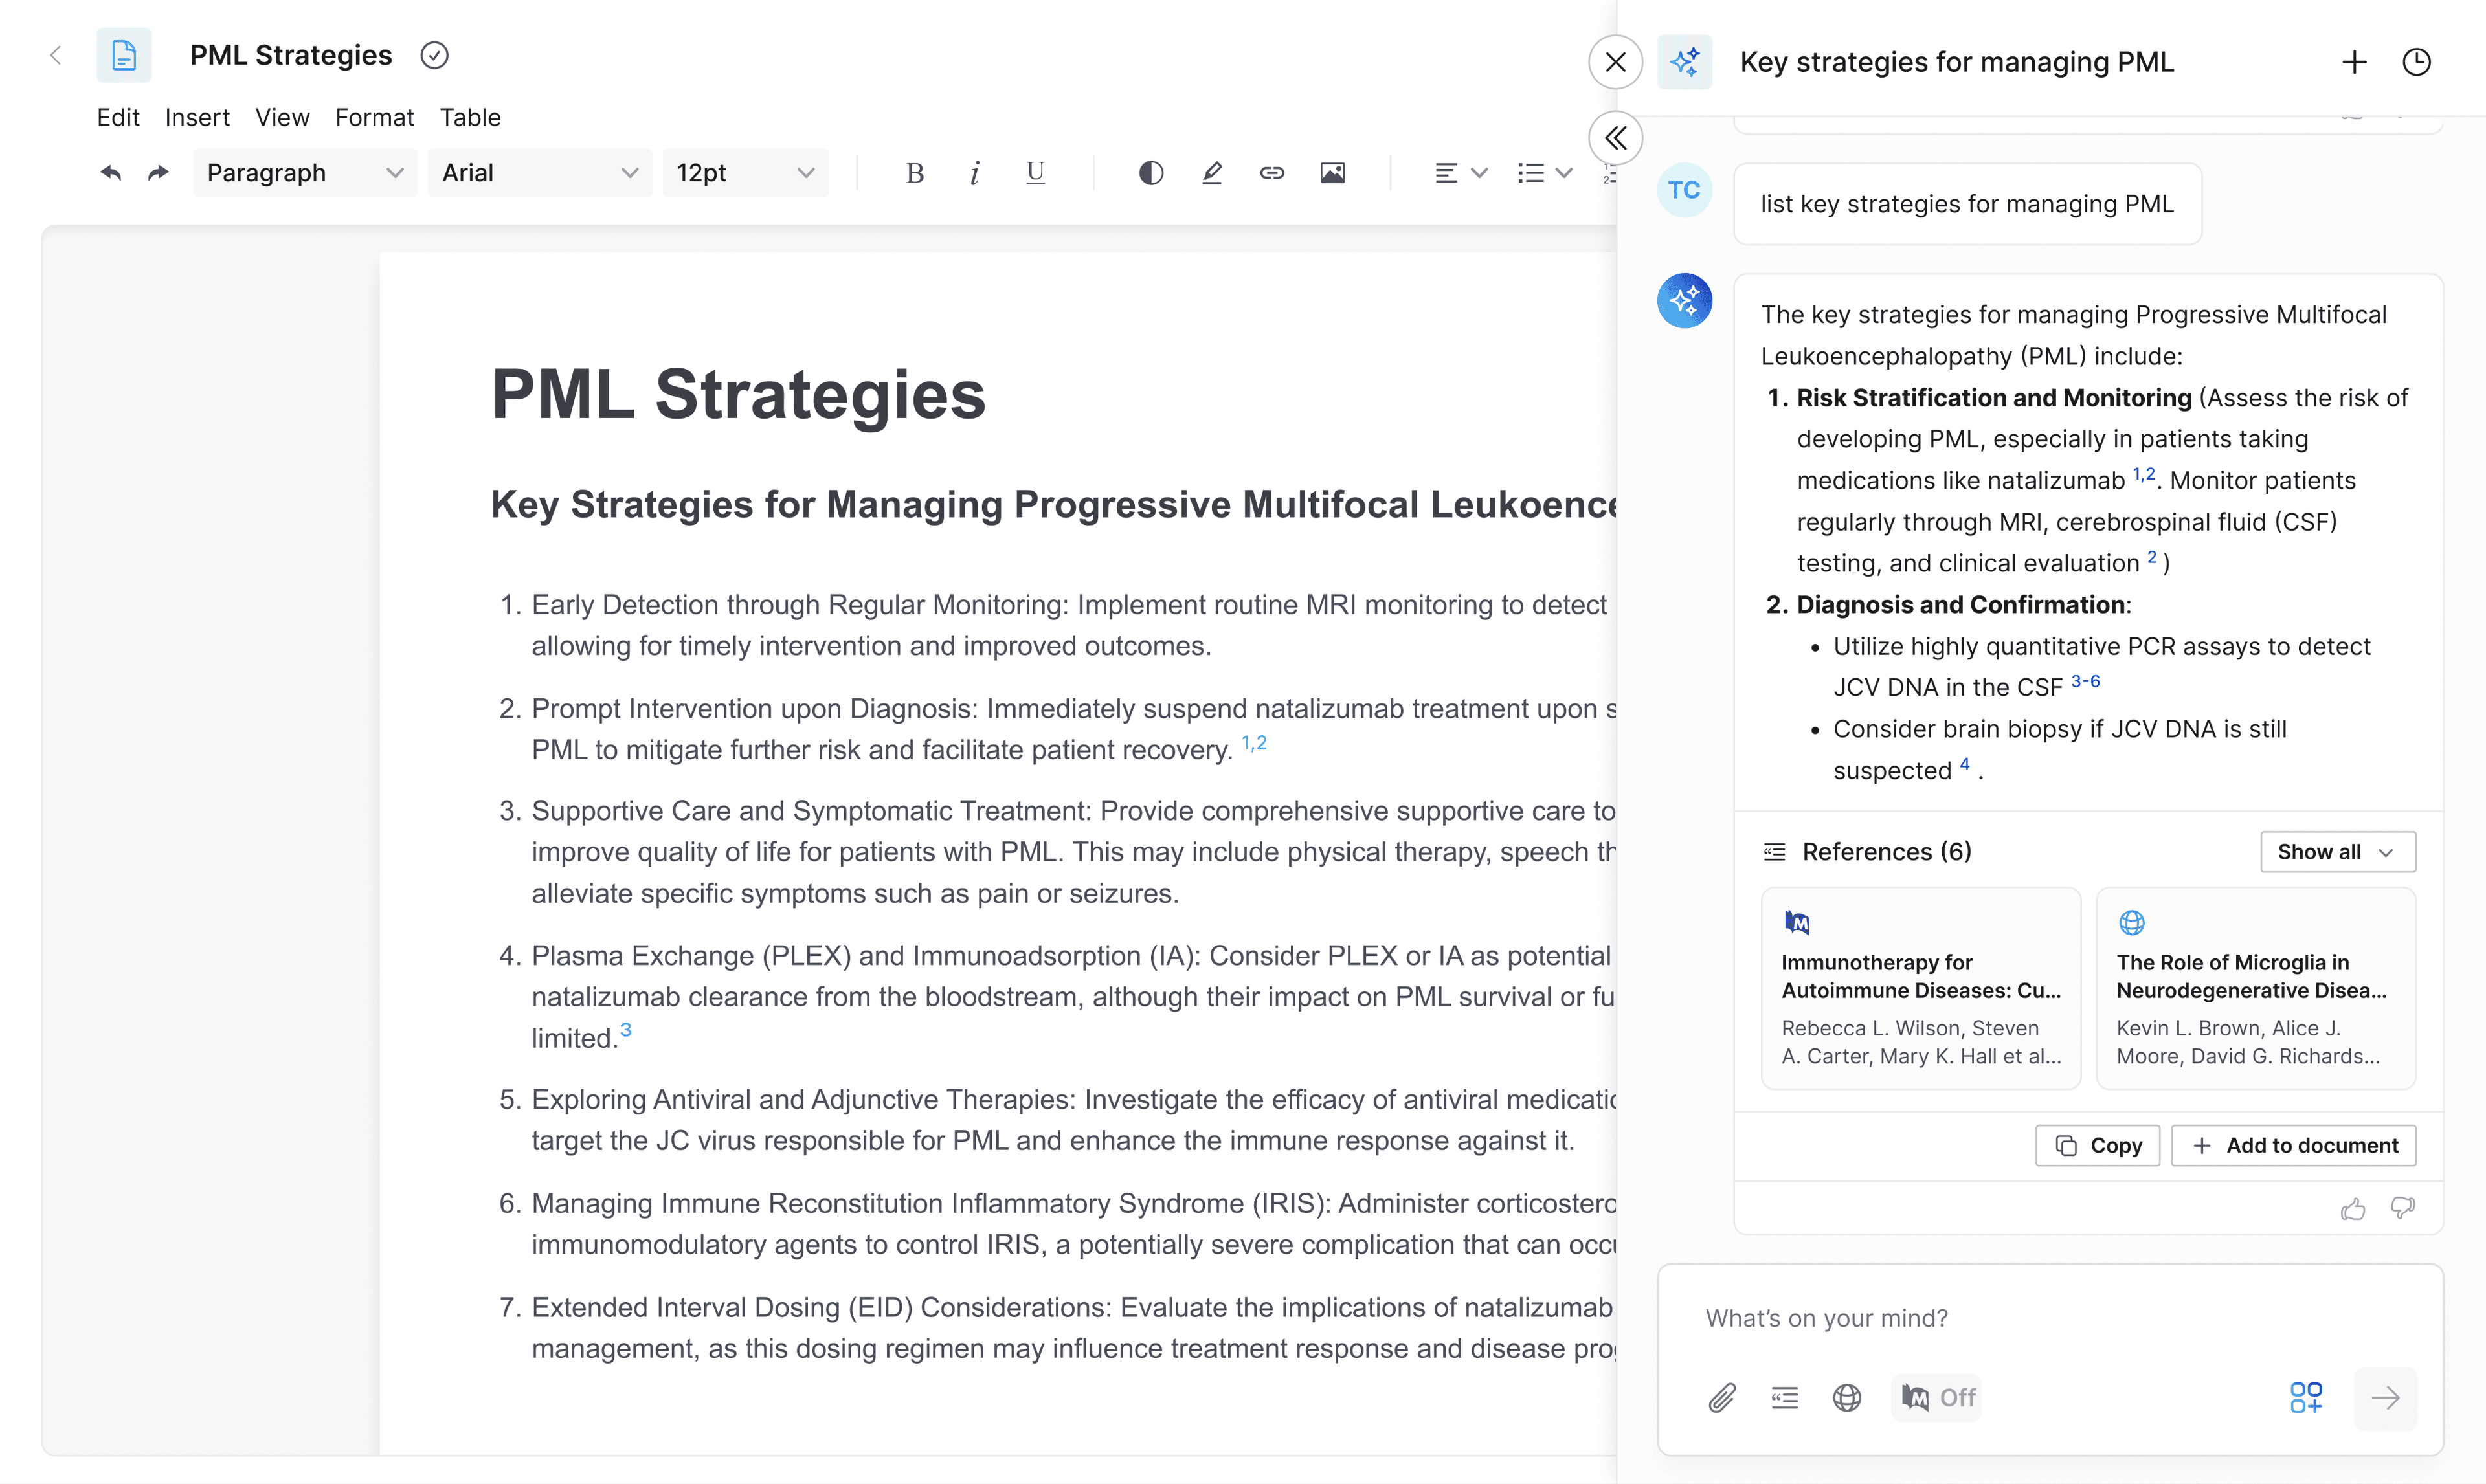Image resolution: width=2486 pixels, height=1484 pixels.
Task: Open The Role of Microglia reference card
Action: (x=2256, y=988)
